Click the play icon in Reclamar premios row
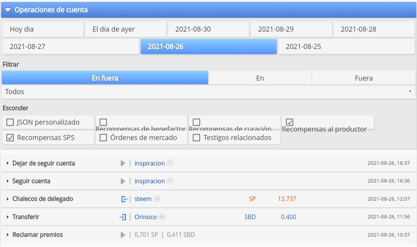This screenshot has width=417, height=247. [x=123, y=235]
